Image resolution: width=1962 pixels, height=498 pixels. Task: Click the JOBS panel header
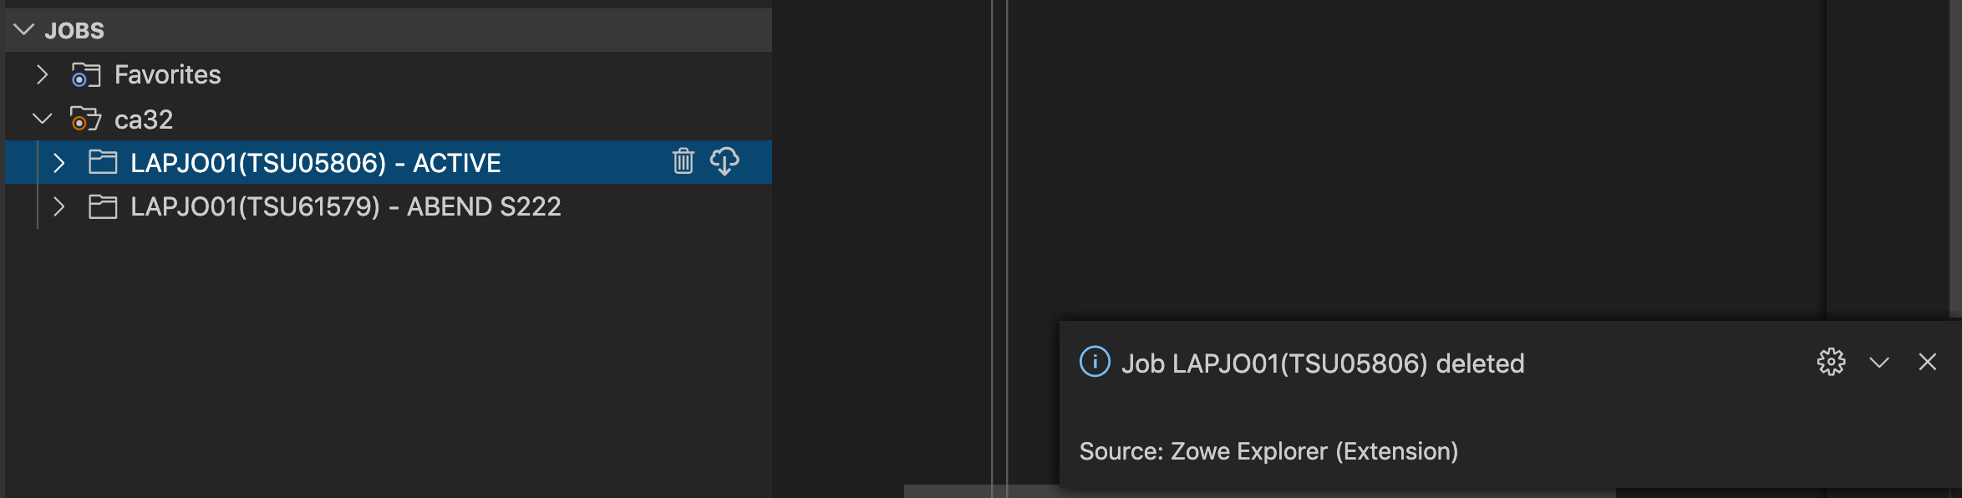(x=74, y=30)
